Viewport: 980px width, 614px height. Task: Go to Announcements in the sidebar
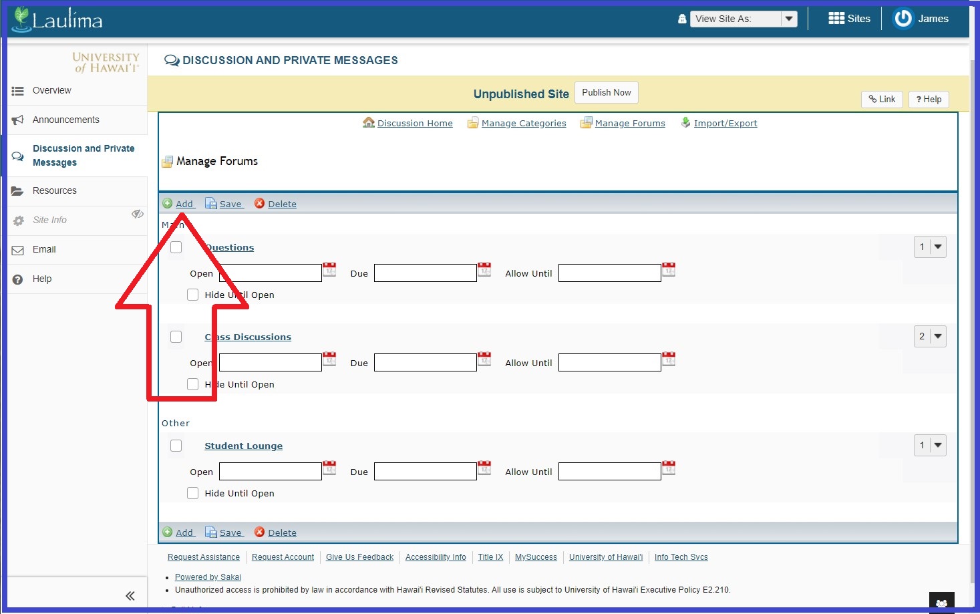pos(65,120)
